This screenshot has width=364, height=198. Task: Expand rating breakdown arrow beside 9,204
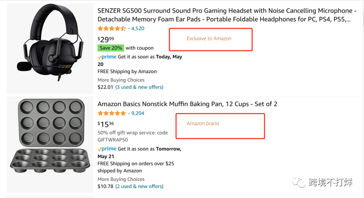(128, 114)
